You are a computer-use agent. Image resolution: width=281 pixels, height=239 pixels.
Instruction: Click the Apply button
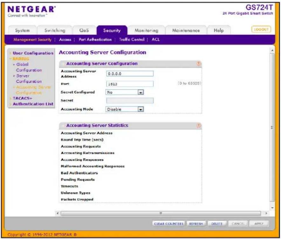pos(259,224)
